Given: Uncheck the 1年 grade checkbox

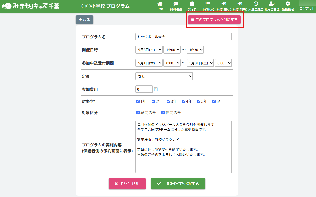Looking at the screenshot, I should 138,101.
